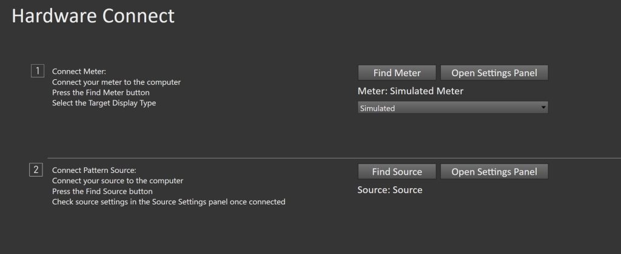Click the step 2 number box
This screenshot has height=254, width=621.
click(x=36, y=170)
